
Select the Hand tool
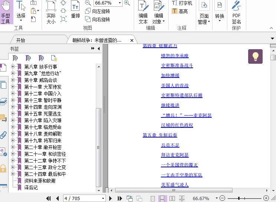[6, 12]
